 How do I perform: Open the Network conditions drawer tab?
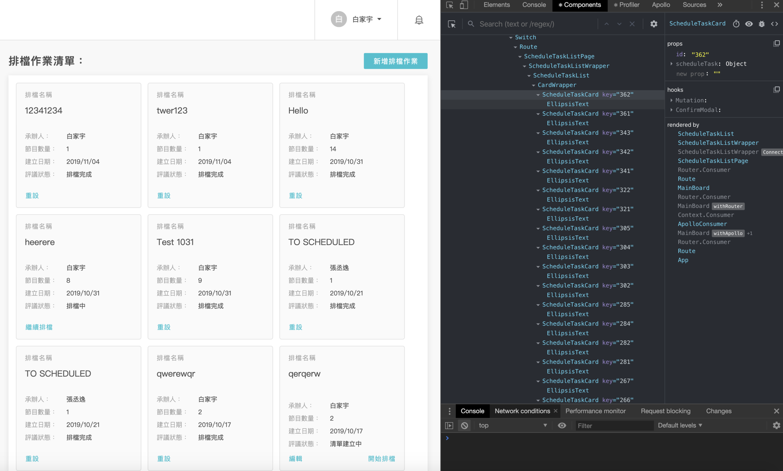point(522,411)
